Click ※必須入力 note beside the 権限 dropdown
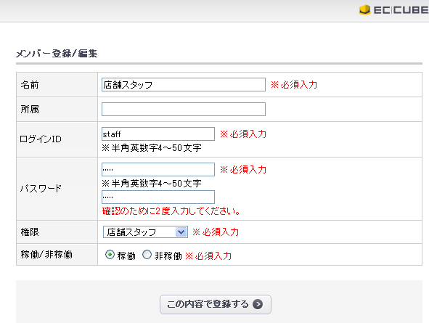The width and height of the screenshot is (429, 323). pyautogui.click(x=216, y=232)
